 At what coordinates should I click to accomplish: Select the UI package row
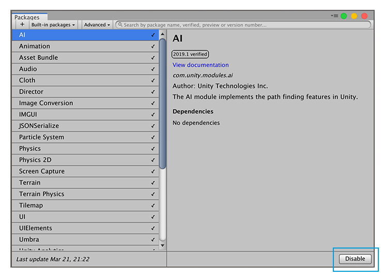85,217
